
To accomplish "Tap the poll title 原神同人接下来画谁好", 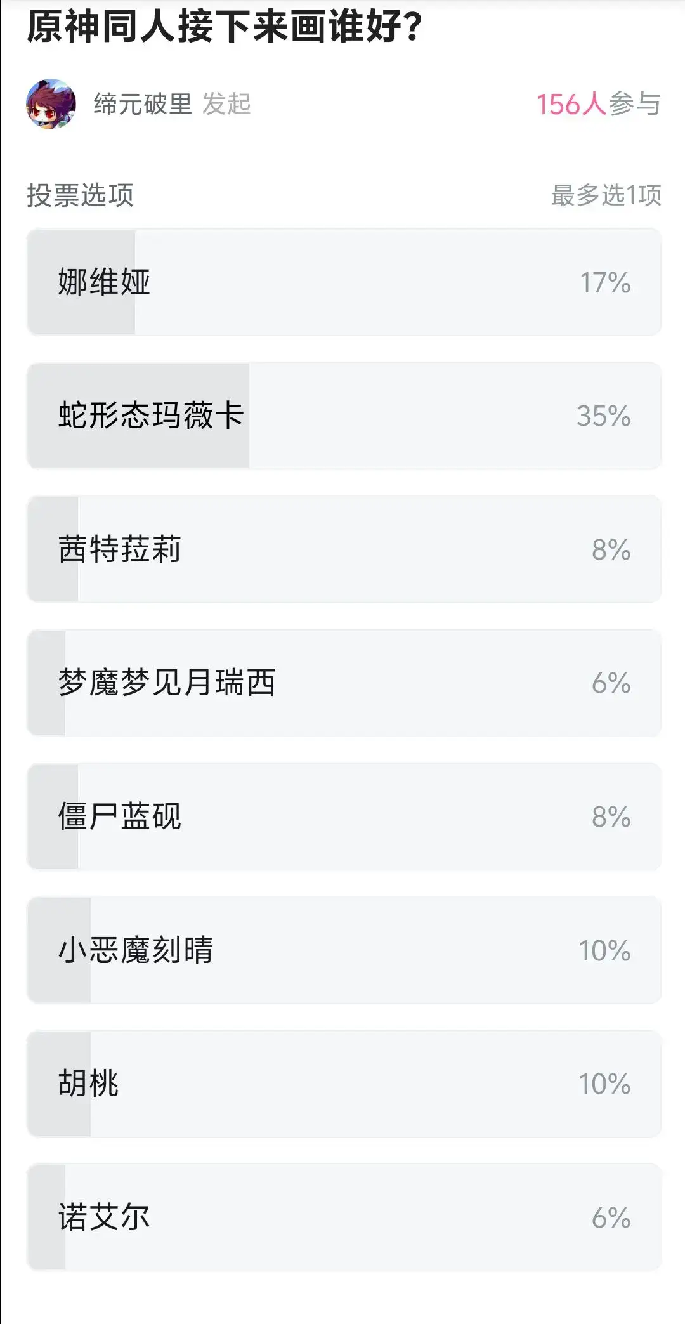I will 225,27.
